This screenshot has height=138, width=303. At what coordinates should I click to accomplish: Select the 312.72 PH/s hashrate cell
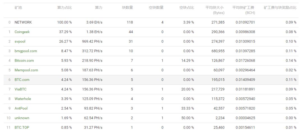[x=92, y=51]
